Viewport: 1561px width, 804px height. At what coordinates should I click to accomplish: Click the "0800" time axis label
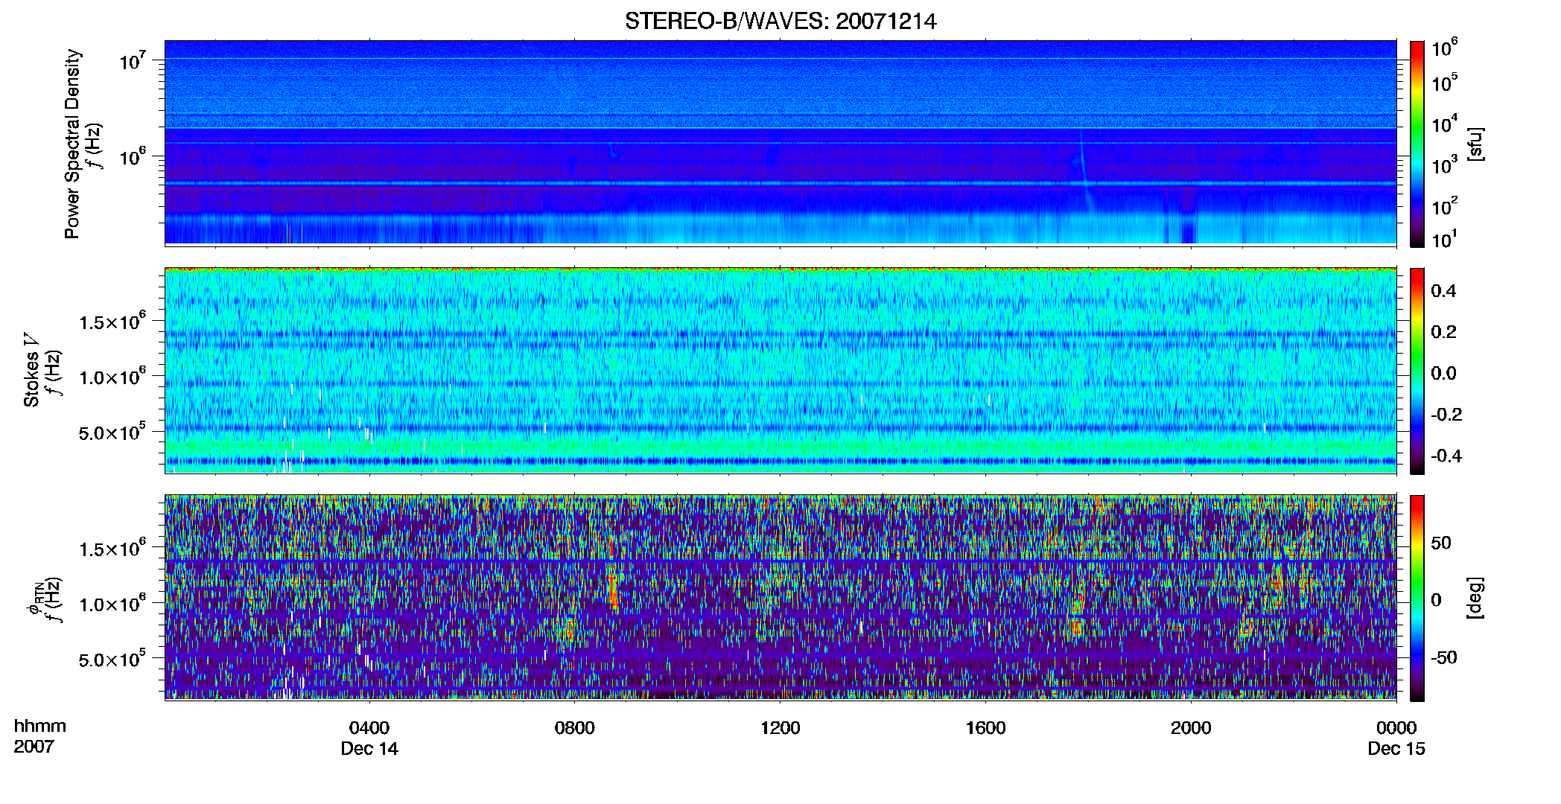[x=575, y=727]
